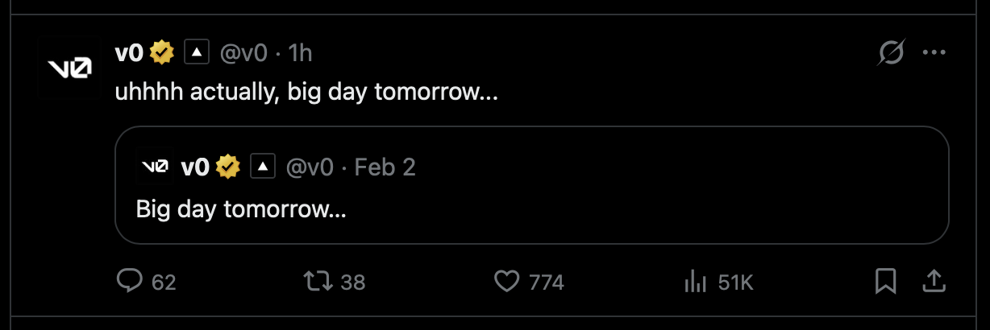The height and width of the screenshot is (330, 990).
Task: Bookmark this v0 post
Action: 886,282
